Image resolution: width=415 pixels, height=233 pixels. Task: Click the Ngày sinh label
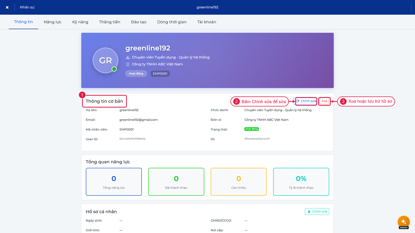94,221
